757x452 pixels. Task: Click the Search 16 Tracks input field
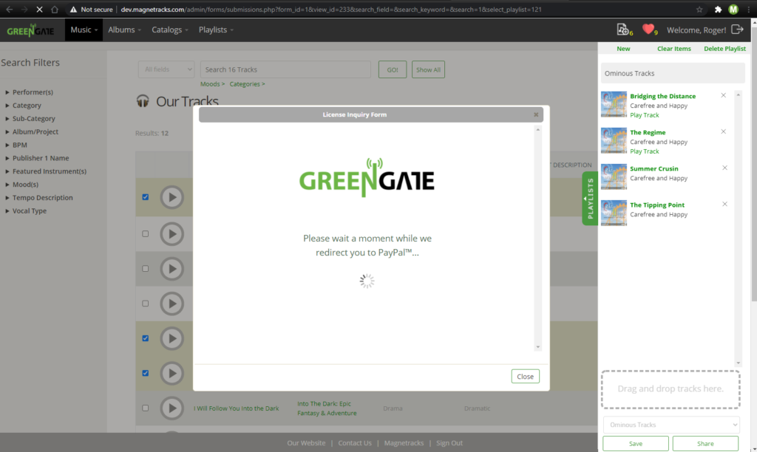click(285, 69)
